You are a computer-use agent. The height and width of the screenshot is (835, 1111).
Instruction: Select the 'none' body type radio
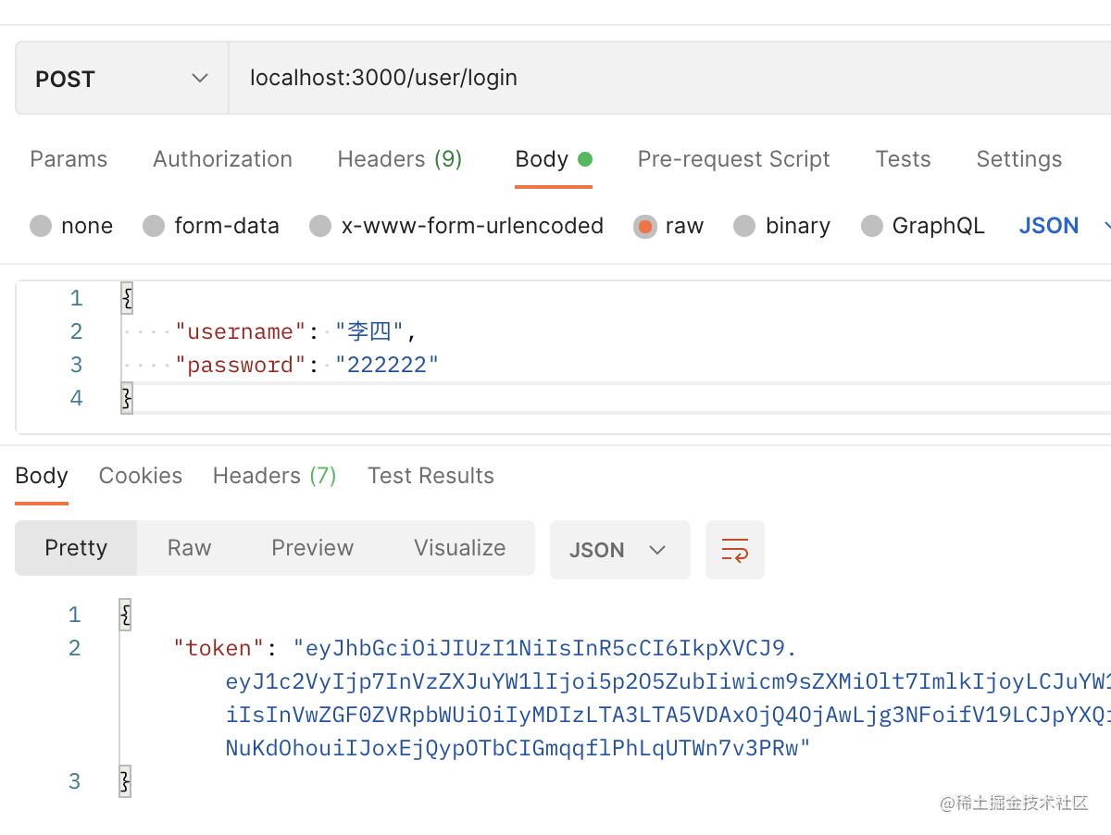coord(41,226)
